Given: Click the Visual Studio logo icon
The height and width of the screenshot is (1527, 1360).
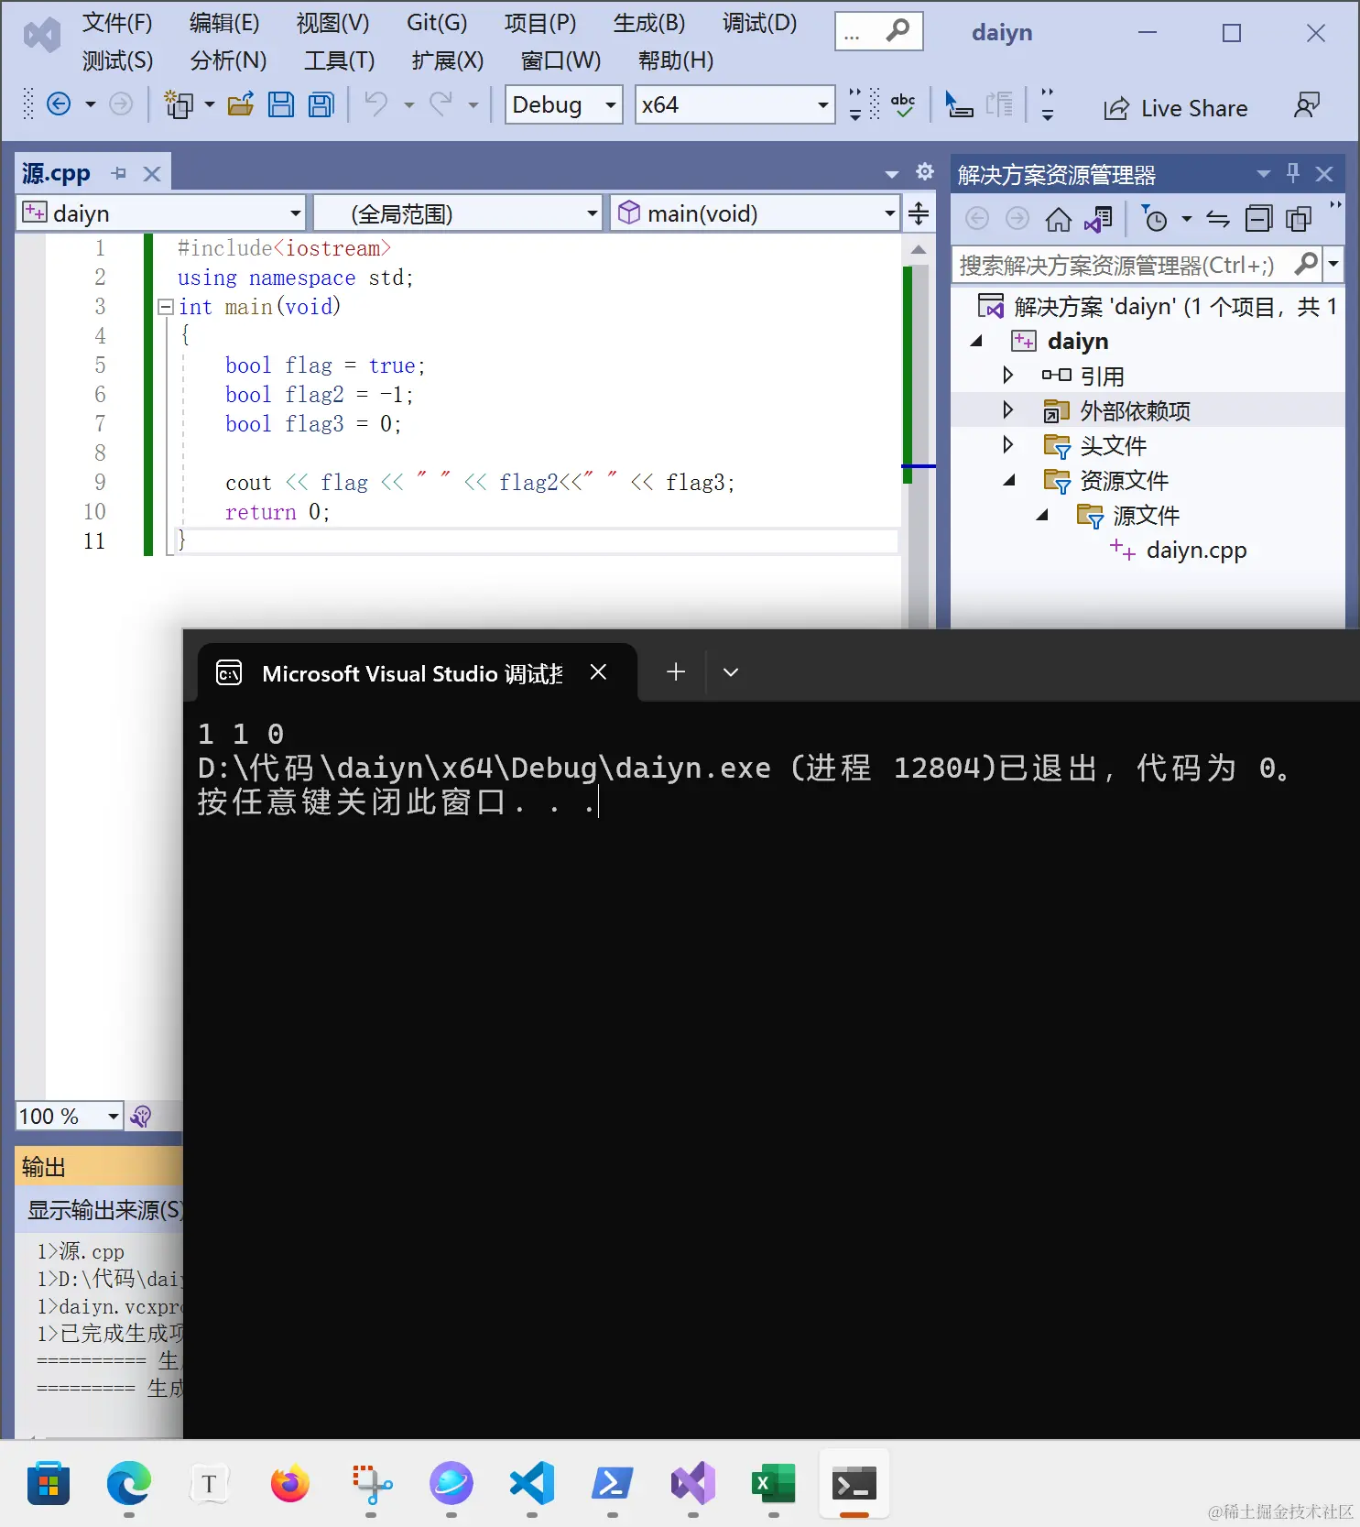Looking at the screenshot, I should [x=42, y=36].
